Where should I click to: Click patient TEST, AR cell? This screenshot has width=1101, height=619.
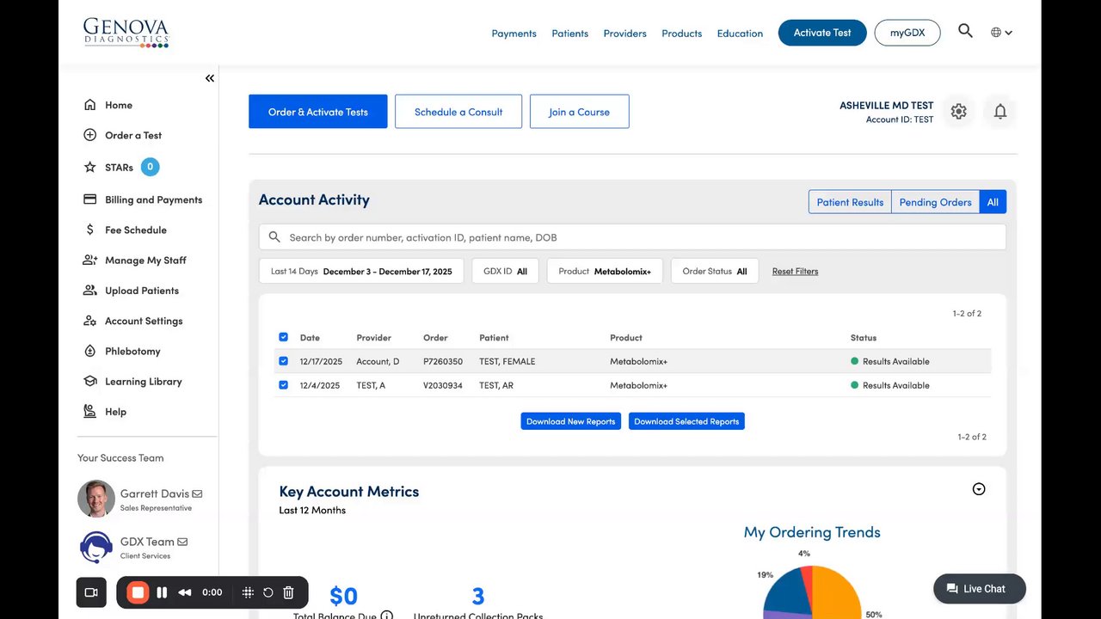496,385
